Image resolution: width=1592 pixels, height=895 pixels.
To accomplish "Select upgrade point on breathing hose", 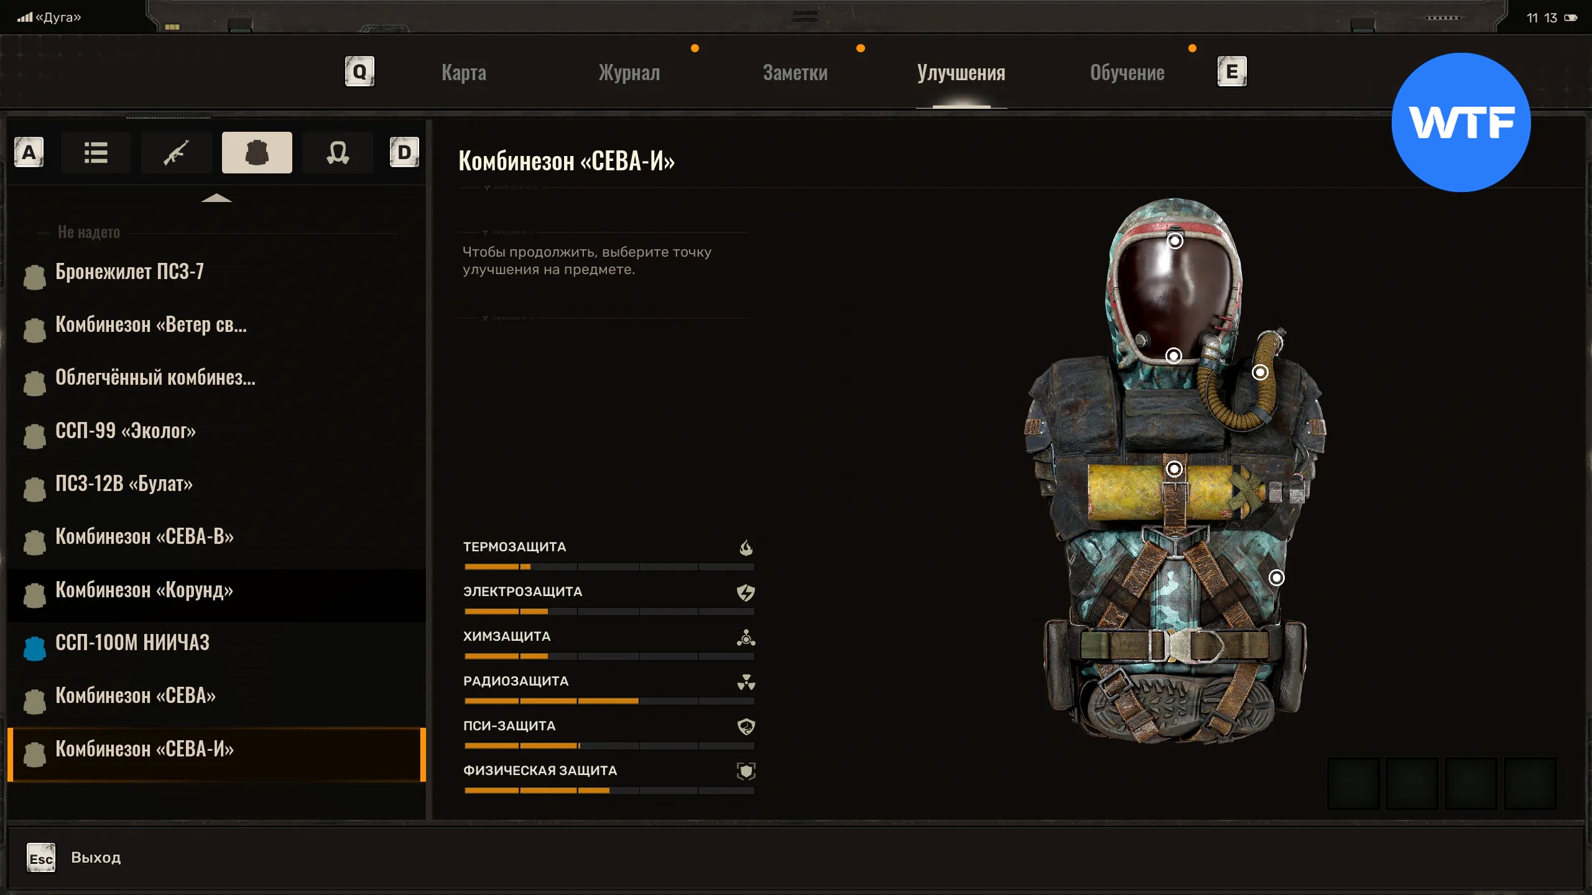I will [1260, 372].
